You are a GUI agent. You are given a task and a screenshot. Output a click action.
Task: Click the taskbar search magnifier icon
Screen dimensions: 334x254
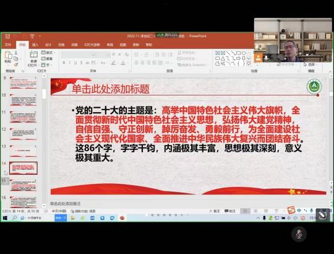pyautogui.click(x=14, y=218)
